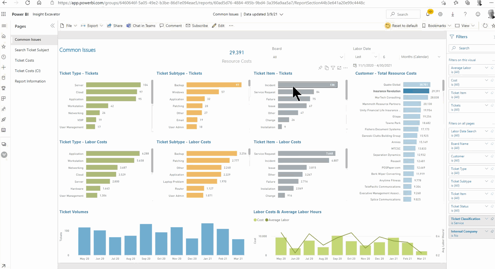The image size is (495, 269).
Task: Open more options on Ticket Item visual
Action: tap(345, 68)
